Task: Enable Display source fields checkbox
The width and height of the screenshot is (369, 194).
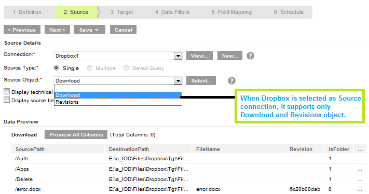Action: click(7, 100)
